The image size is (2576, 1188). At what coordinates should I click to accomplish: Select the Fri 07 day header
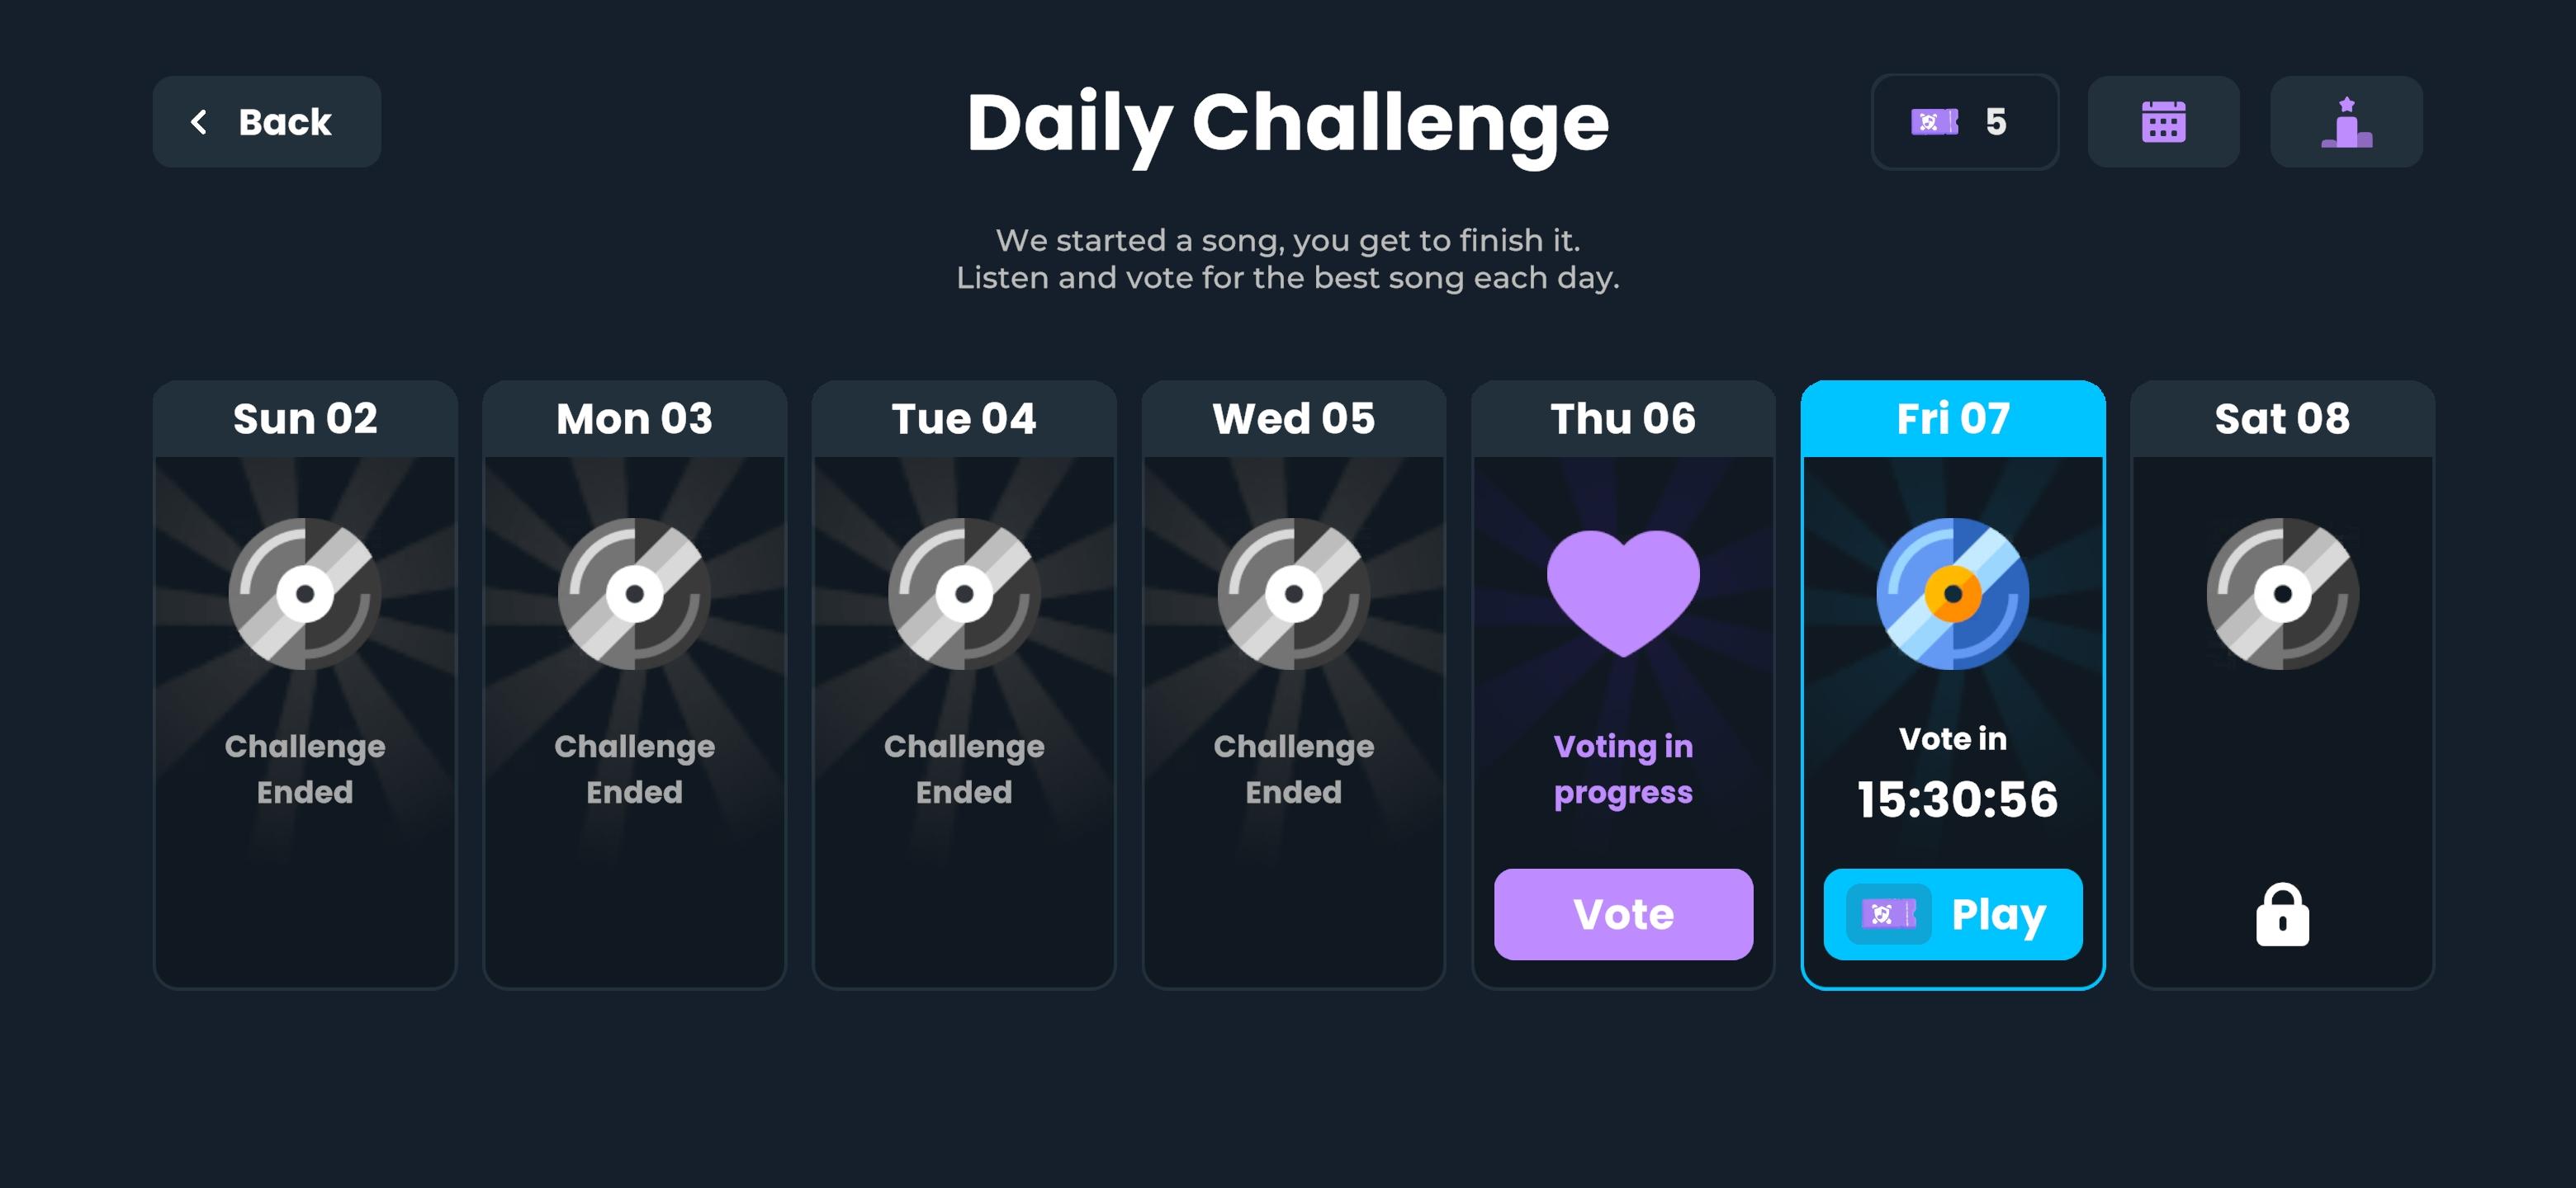click(x=1952, y=418)
